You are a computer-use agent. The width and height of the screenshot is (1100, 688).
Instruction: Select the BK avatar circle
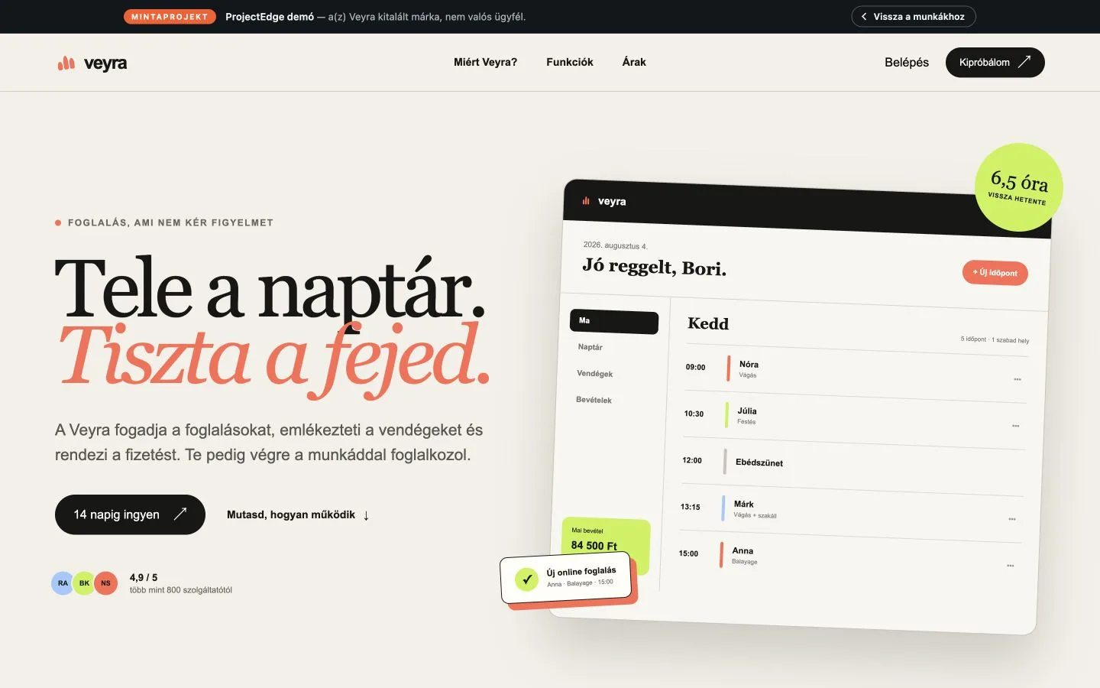point(84,583)
